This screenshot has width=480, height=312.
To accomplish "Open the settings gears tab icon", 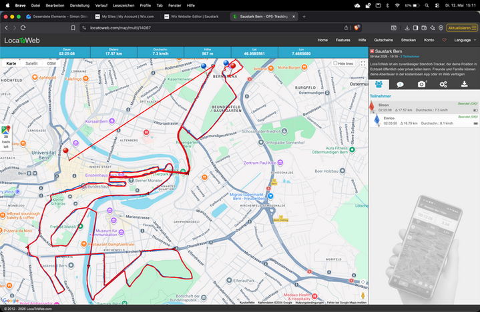I will click(x=443, y=85).
